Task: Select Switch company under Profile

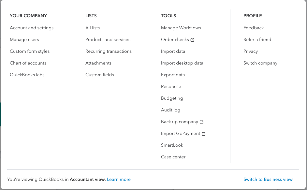Action: pos(260,63)
